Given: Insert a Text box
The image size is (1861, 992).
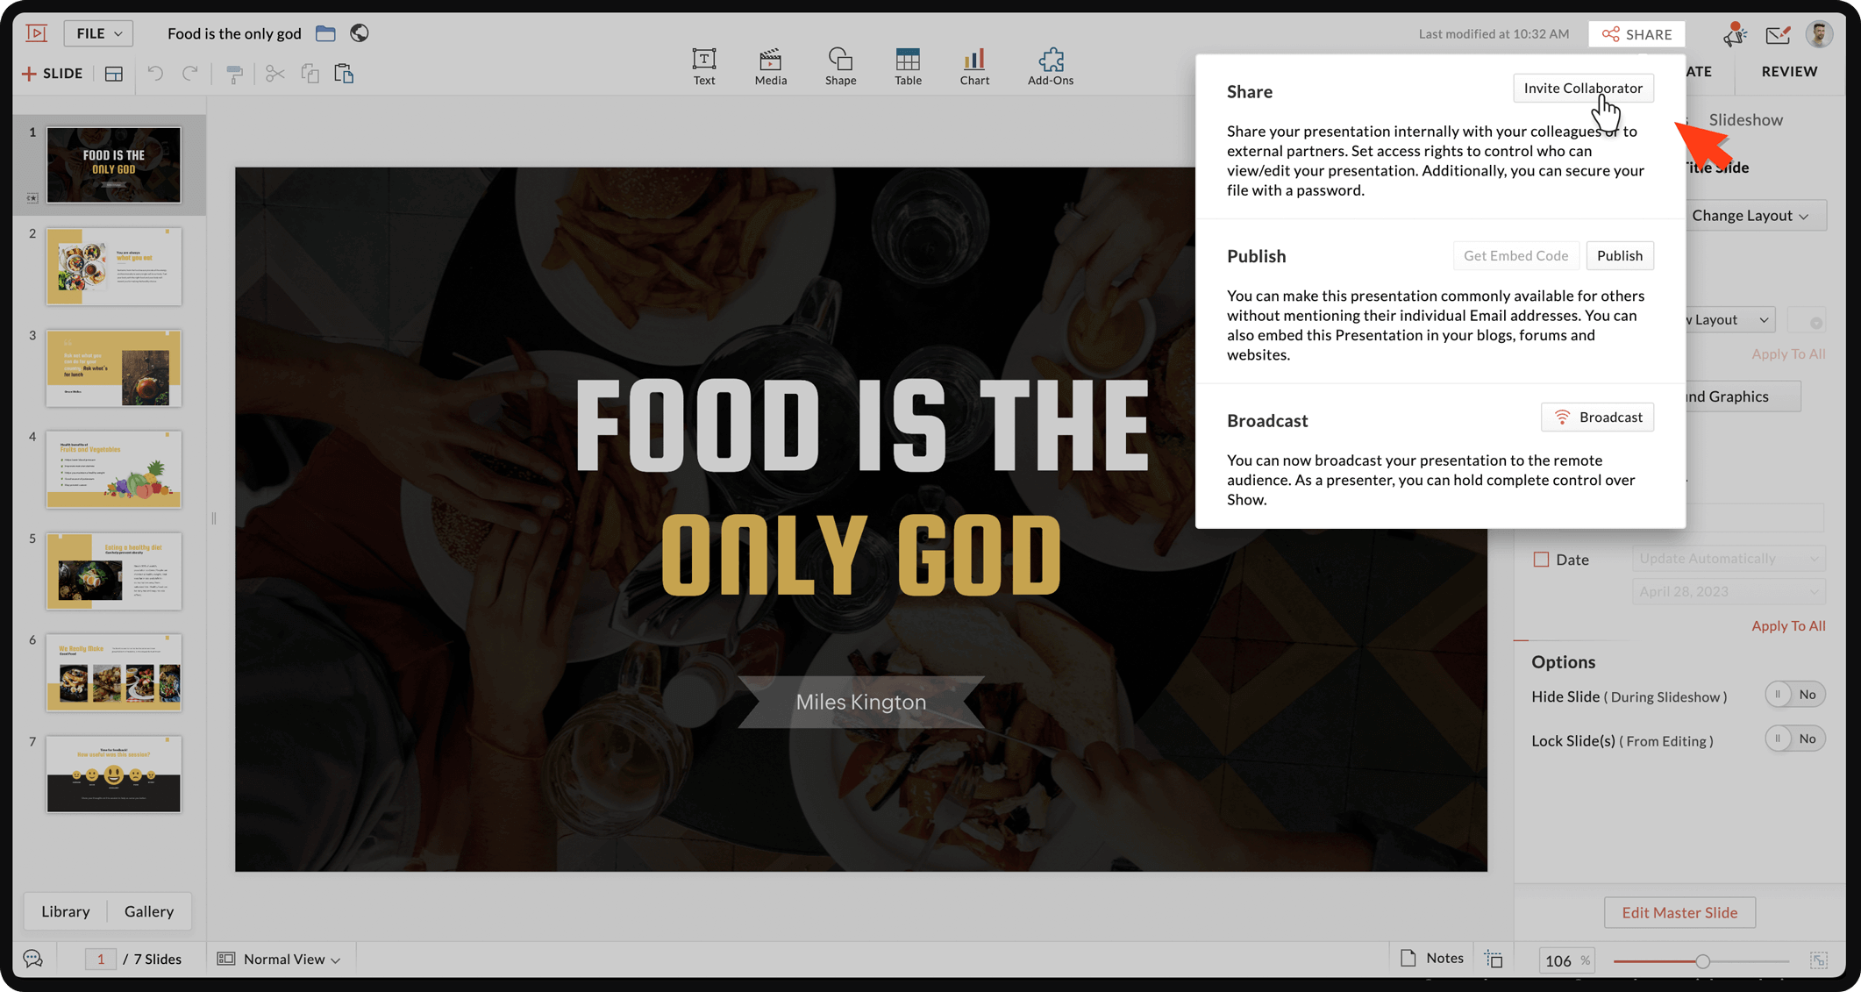Looking at the screenshot, I should (x=704, y=67).
